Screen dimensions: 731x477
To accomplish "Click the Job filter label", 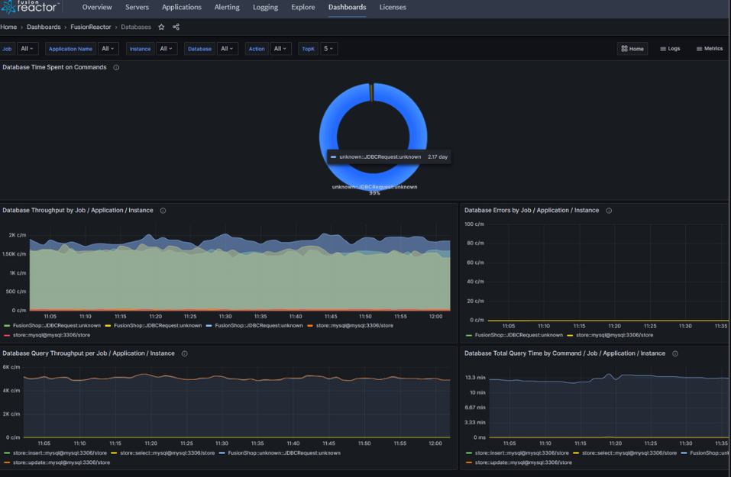I will (x=7, y=48).
